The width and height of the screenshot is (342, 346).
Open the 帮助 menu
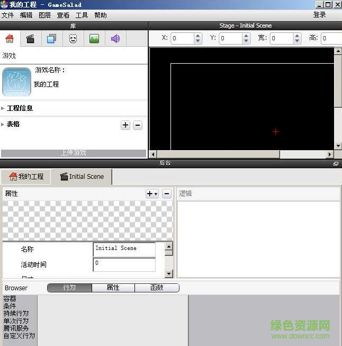pyautogui.click(x=101, y=15)
